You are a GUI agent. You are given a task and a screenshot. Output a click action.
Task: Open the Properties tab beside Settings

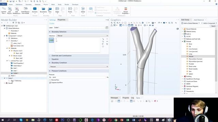pyautogui.click(x=61, y=20)
